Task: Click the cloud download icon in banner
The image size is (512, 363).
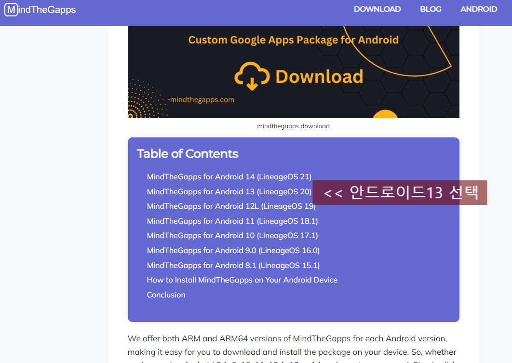Action: point(252,76)
